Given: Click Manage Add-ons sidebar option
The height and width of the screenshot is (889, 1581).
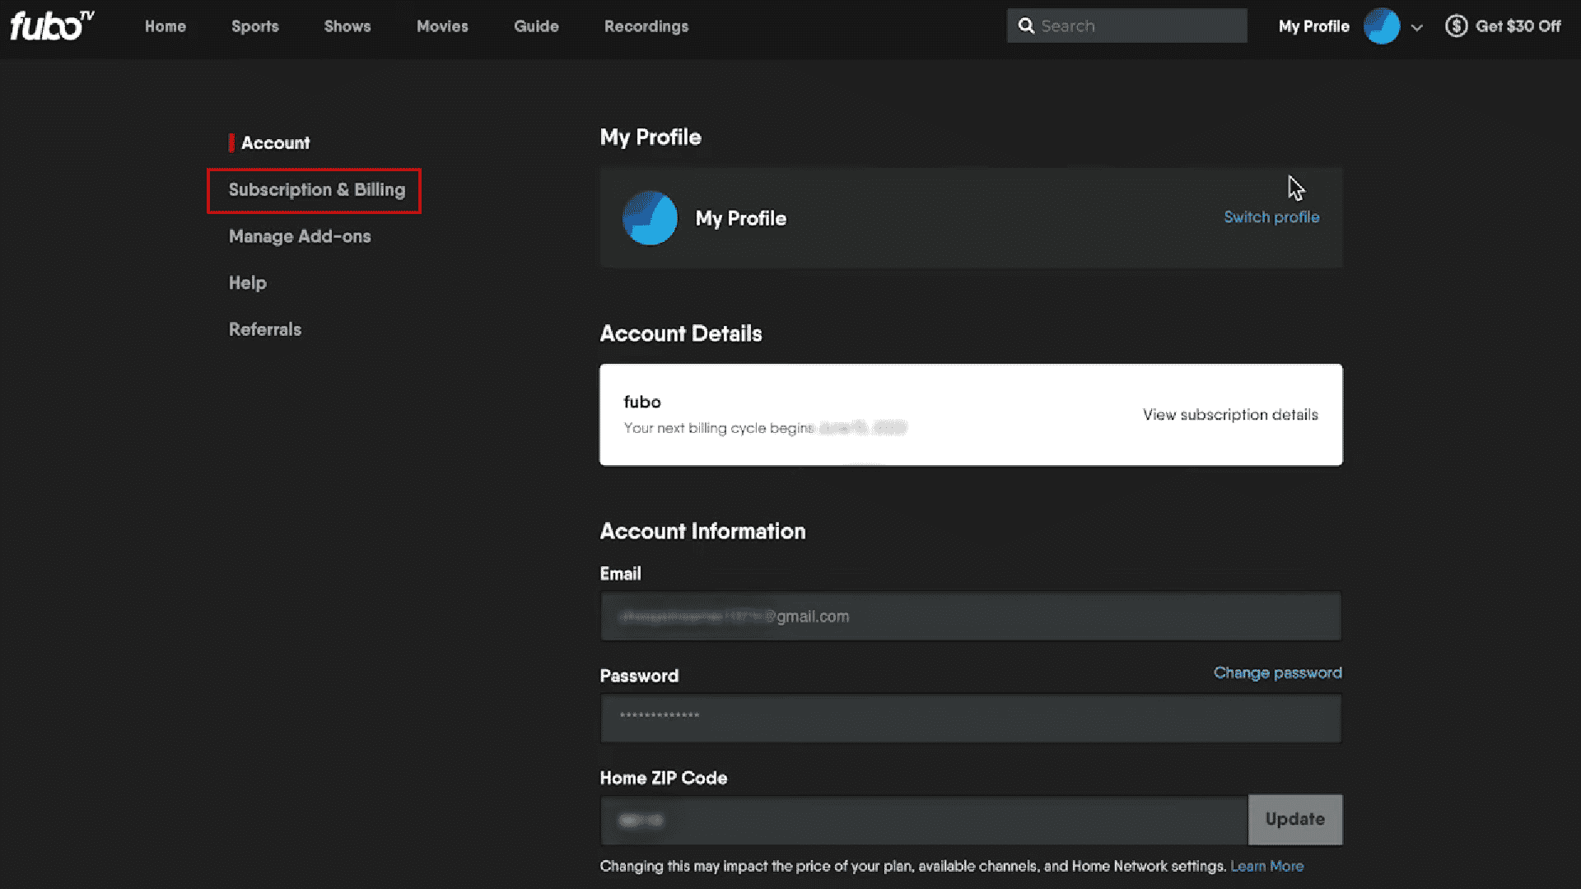Looking at the screenshot, I should click(x=300, y=235).
